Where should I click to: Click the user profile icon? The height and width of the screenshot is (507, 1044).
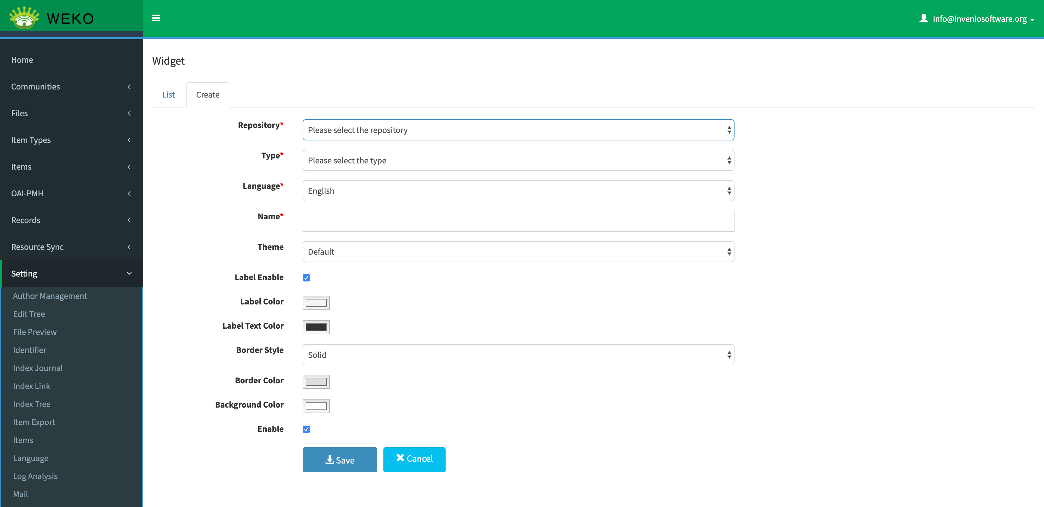pyautogui.click(x=924, y=18)
